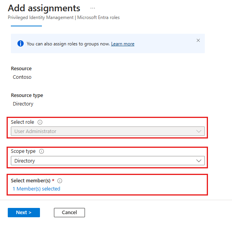Viewport: 232px width, 225px height.
Task: Click the blue info icon in banner
Action: pyautogui.click(x=21, y=43)
